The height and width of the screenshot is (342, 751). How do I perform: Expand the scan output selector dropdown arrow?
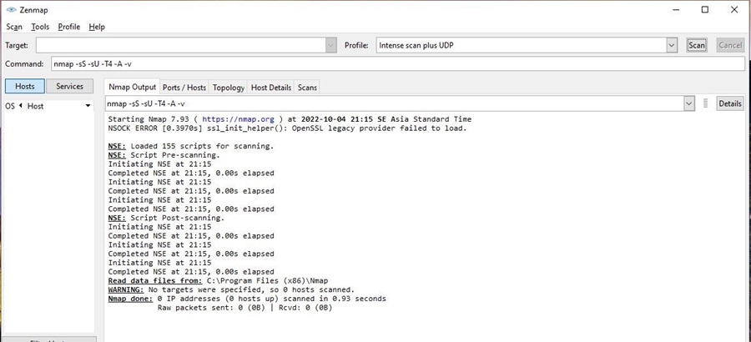pos(689,103)
